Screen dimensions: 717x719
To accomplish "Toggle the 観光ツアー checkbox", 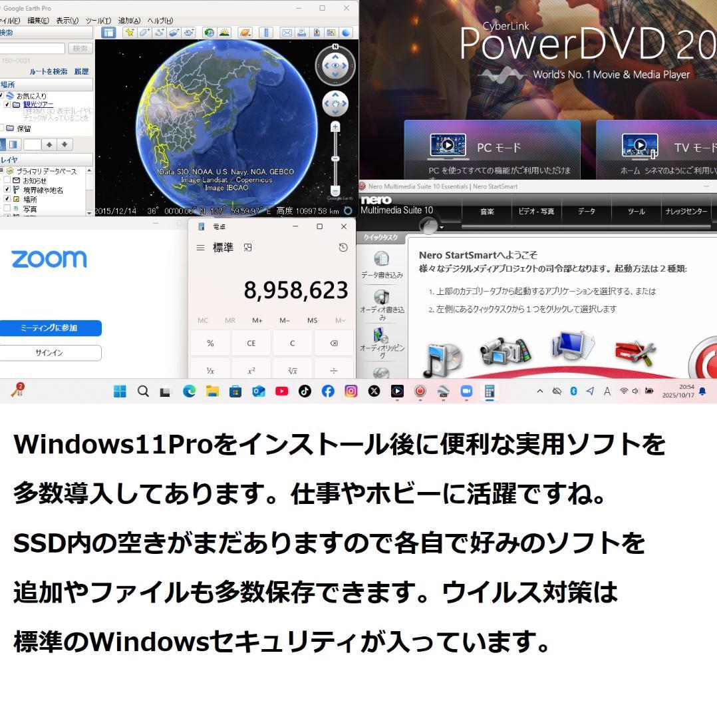I will [x=7, y=105].
